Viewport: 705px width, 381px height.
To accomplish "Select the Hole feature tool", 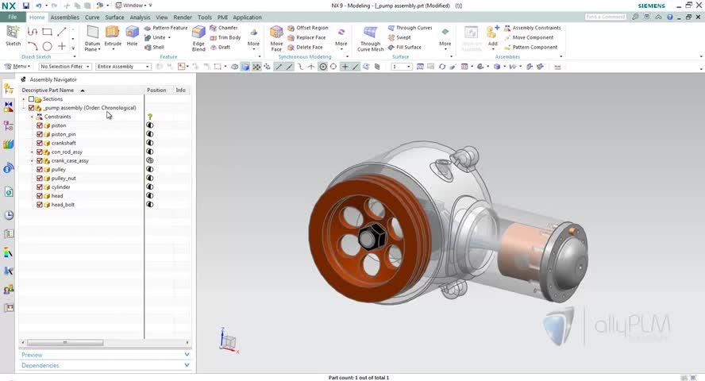I will (x=132, y=35).
